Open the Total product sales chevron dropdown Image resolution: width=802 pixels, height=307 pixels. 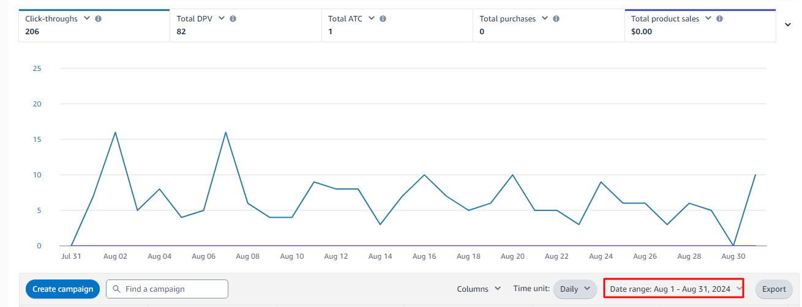(x=708, y=18)
